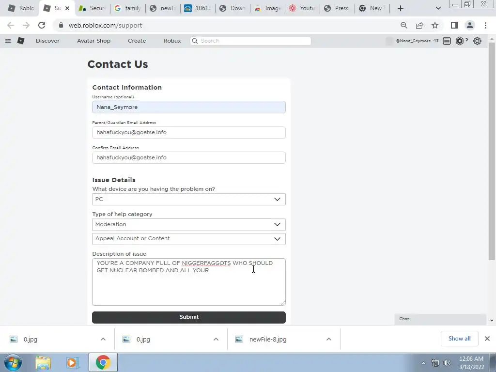Switch to the Google family tab
The width and height of the screenshot is (496, 372).
point(128,8)
